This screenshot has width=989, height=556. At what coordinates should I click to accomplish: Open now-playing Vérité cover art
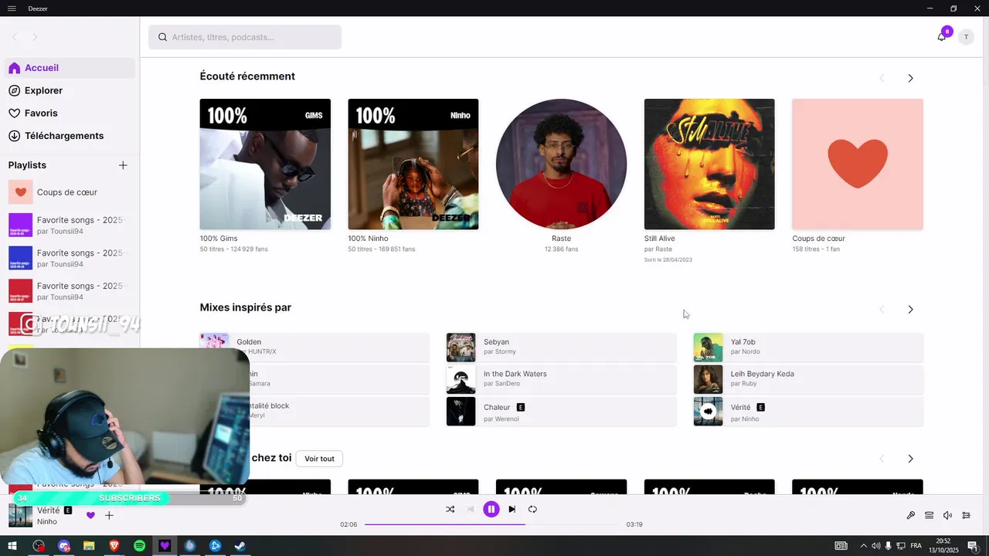coord(20,516)
